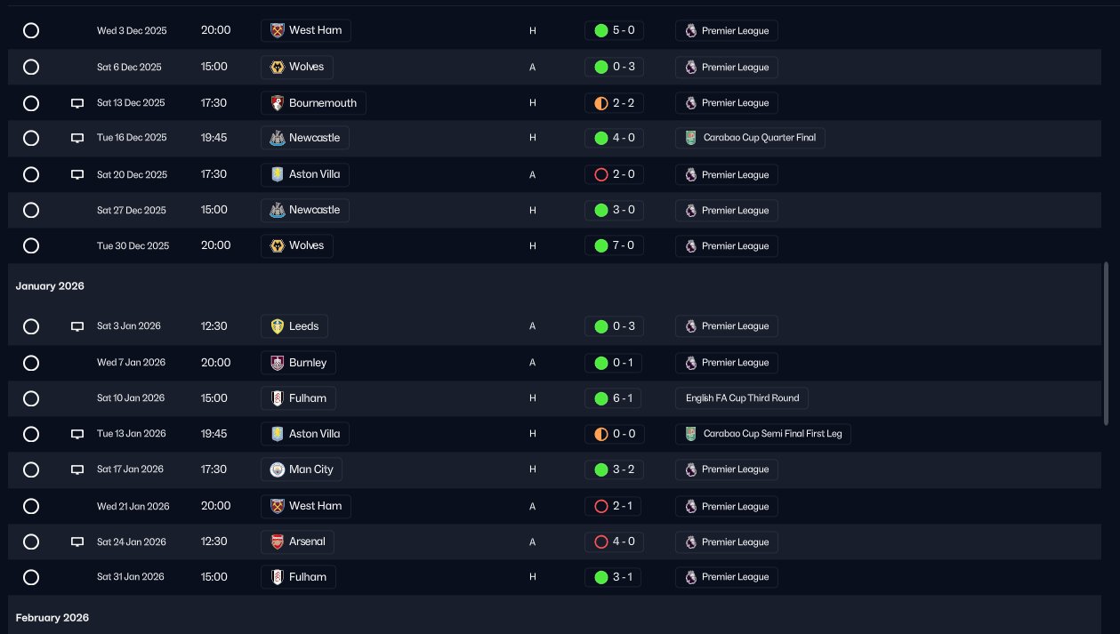Click the Arsenal club crest
1120x634 pixels.
pyautogui.click(x=278, y=542)
